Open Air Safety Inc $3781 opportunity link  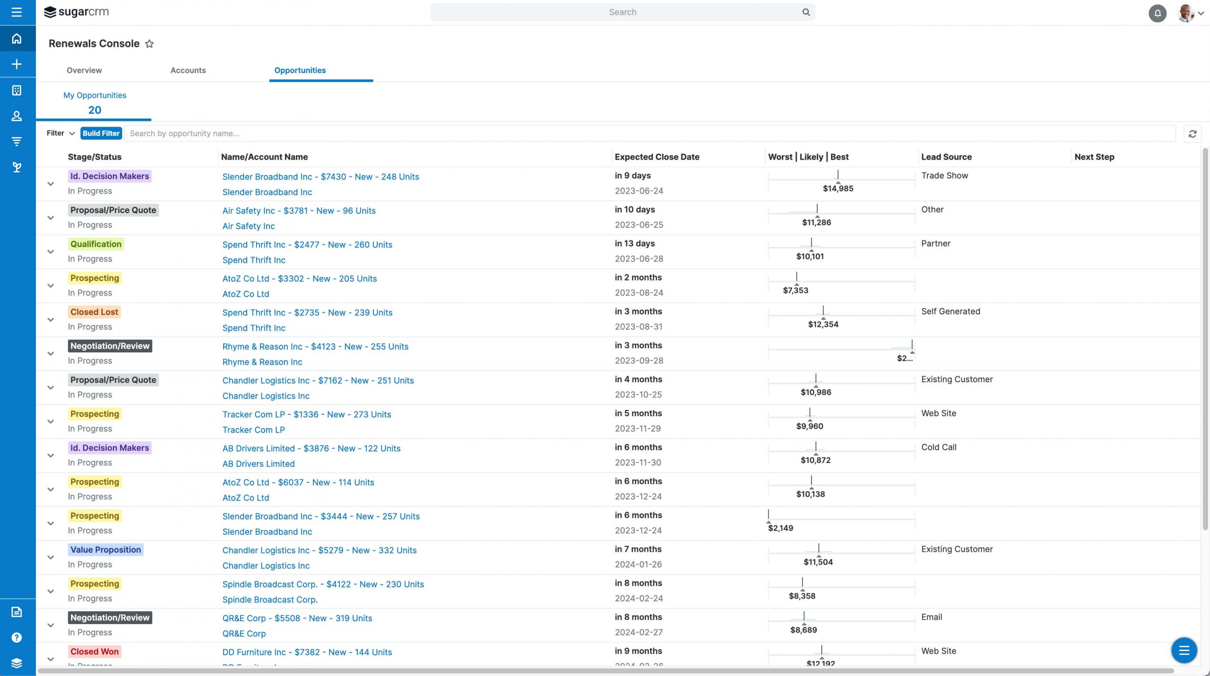[x=299, y=211]
